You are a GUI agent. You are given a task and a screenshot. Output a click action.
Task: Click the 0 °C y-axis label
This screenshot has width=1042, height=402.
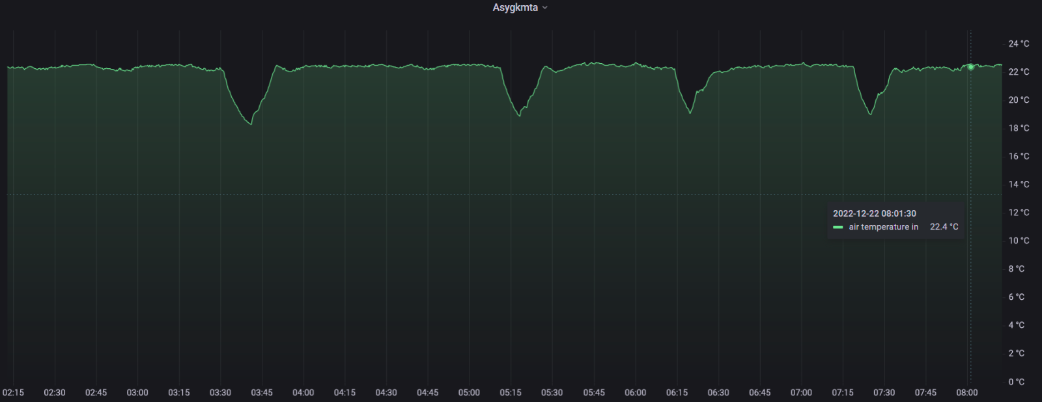coord(1016,382)
